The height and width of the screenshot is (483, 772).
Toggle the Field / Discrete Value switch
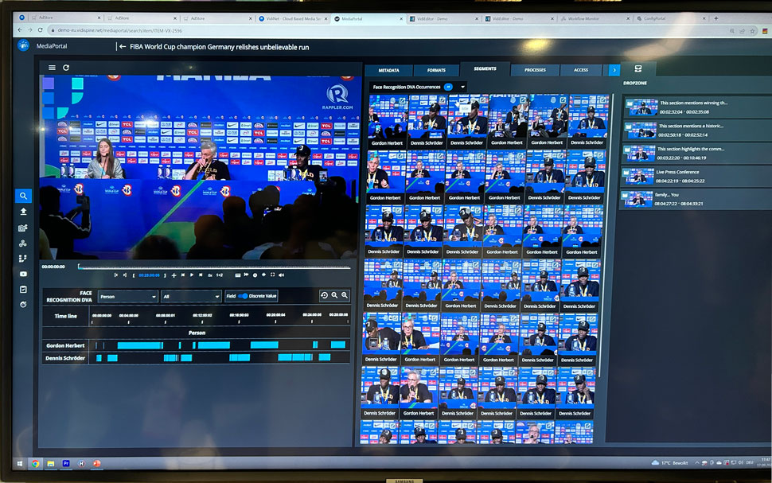(243, 296)
